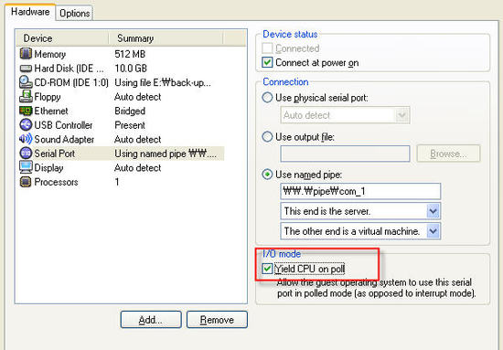The width and height of the screenshot is (503, 350).
Task: Click the Remove button
Action: [x=217, y=320]
